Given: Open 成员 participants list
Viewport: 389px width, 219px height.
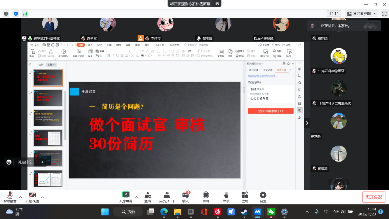Looking at the screenshot, I should click(167, 196).
